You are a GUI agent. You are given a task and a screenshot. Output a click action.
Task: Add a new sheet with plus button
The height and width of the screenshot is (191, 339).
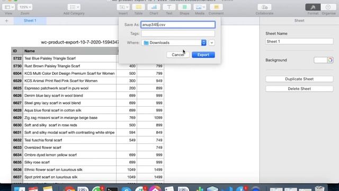coord(6,21)
